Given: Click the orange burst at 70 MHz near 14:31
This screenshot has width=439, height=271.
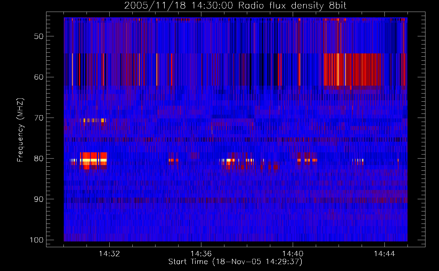Looking at the screenshot, I should (x=93, y=120).
